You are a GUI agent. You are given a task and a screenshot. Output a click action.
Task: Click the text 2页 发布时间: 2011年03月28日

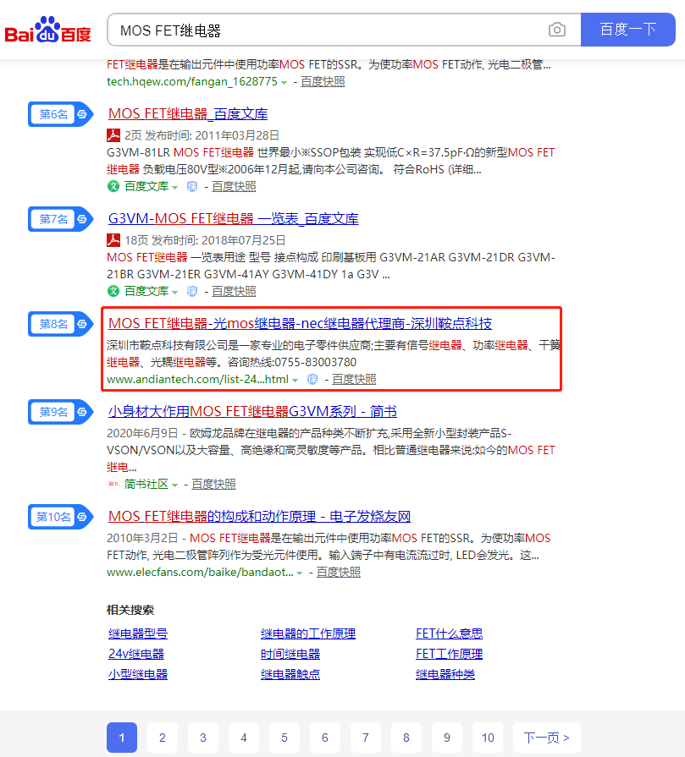(x=202, y=135)
